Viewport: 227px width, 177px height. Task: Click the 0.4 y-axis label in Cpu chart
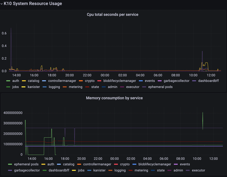click(4, 46)
